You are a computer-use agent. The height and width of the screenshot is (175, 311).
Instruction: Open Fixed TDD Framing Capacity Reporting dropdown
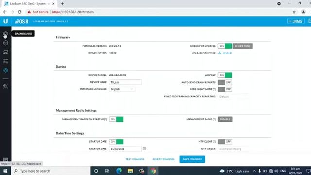[233, 96]
